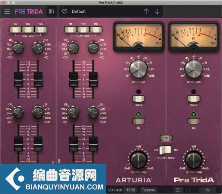
Task: Click the Pre TridA panel logo
Action: click(x=194, y=180)
